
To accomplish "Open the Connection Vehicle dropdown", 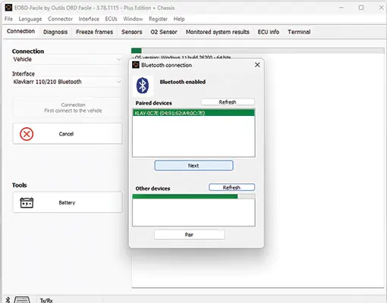I will coord(67,59).
